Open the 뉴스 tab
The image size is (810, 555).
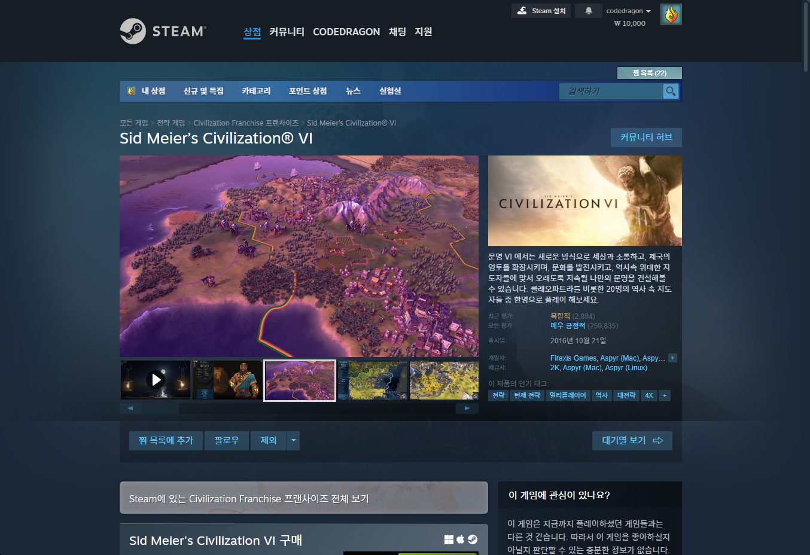353,91
